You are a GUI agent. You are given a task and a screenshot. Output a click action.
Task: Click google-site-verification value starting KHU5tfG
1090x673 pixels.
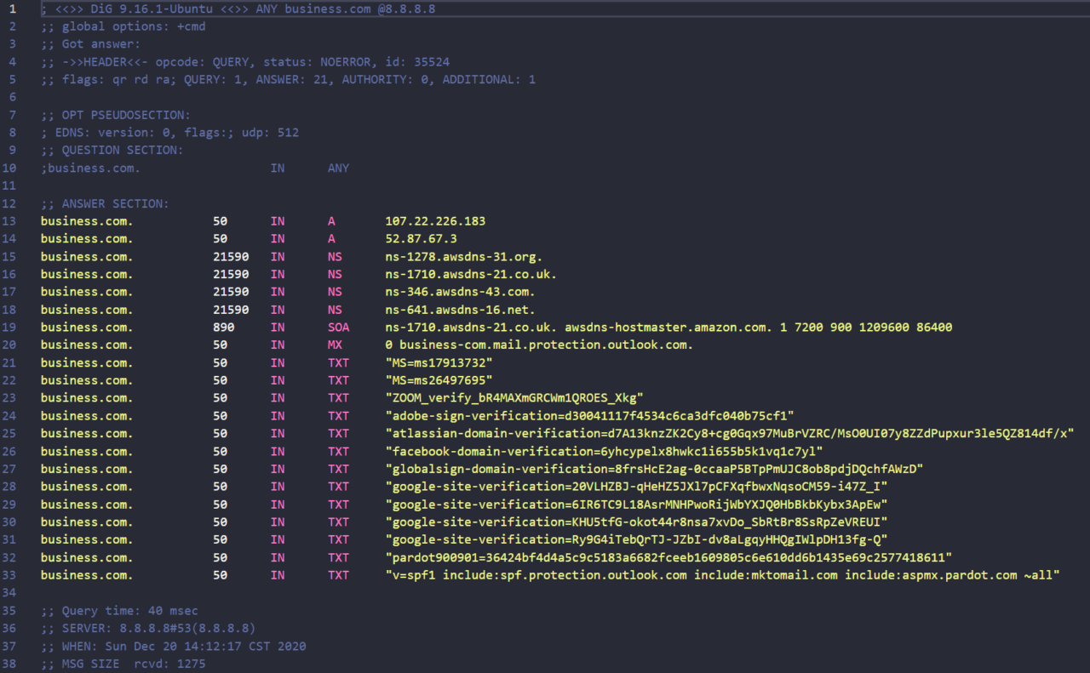(636, 522)
